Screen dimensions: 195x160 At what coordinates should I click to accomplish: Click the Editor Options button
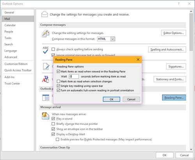click(174, 33)
